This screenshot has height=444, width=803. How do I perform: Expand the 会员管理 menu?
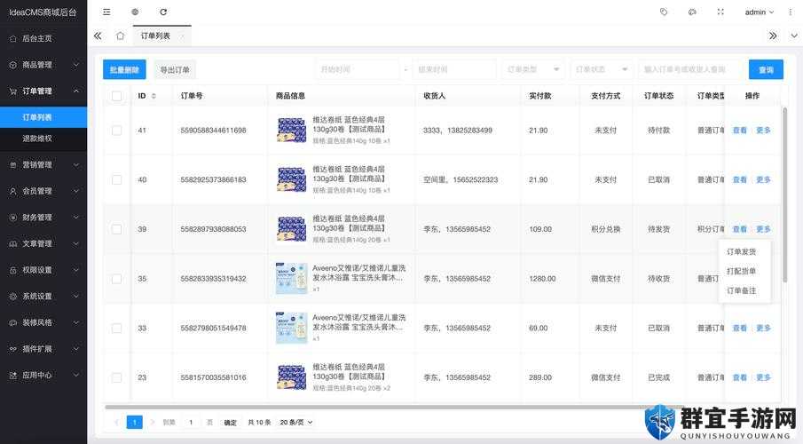click(43, 191)
